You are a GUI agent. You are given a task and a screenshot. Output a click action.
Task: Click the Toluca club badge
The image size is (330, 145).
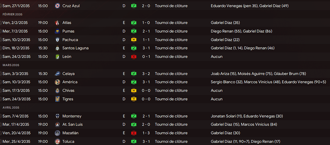57,141
